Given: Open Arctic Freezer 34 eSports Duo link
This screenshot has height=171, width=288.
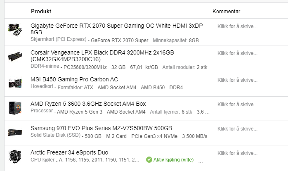Looking at the screenshot, I should pos(69,152).
